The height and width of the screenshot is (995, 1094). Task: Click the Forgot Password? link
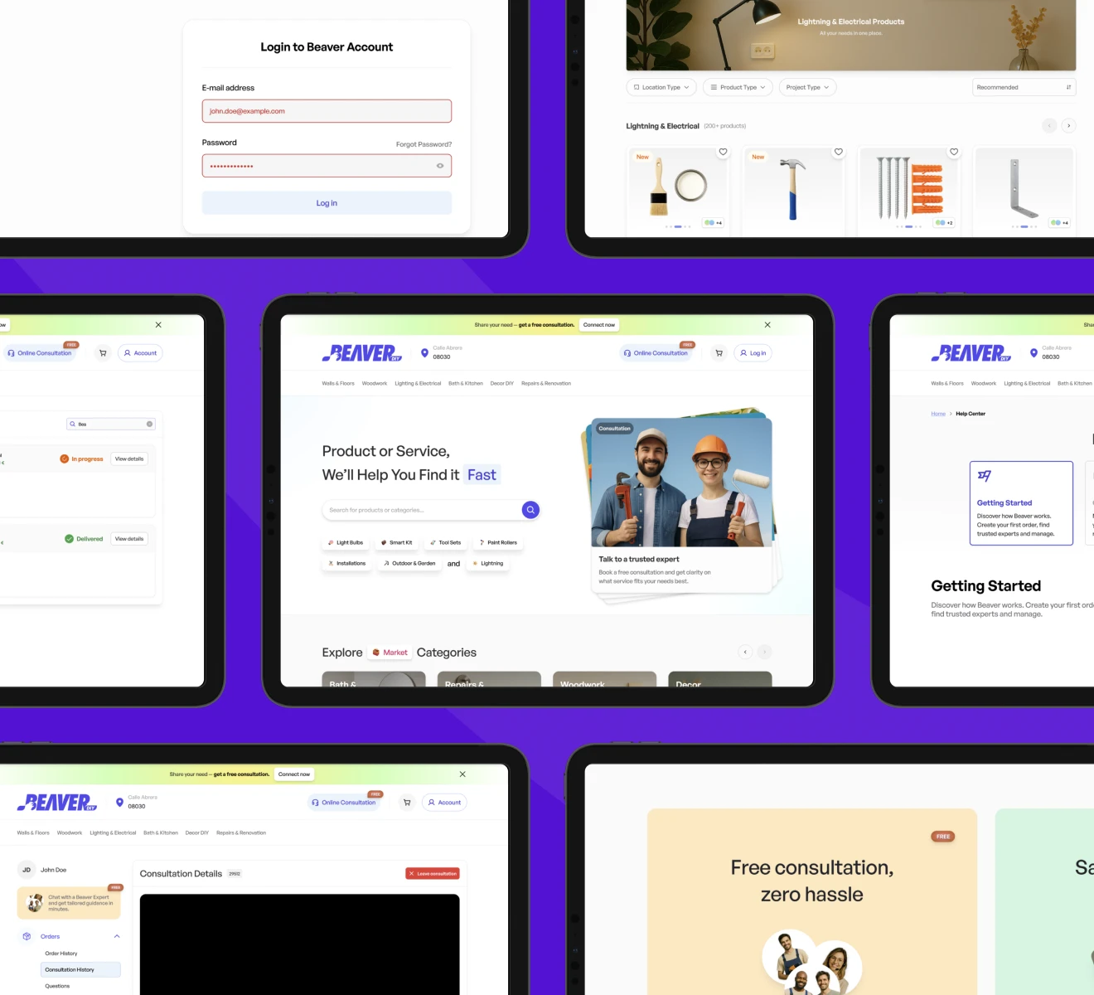(424, 144)
